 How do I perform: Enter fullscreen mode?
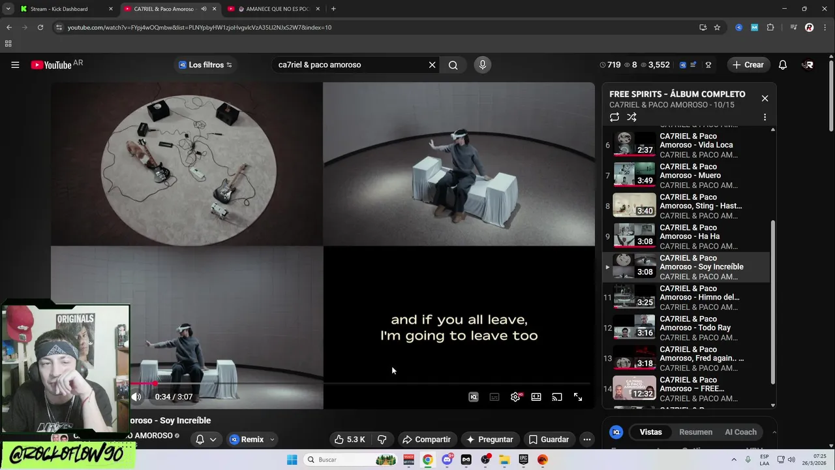(578, 397)
